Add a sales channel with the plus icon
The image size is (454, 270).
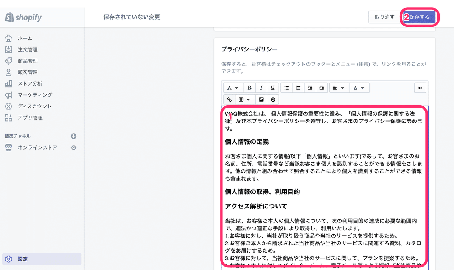tap(74, 136)
